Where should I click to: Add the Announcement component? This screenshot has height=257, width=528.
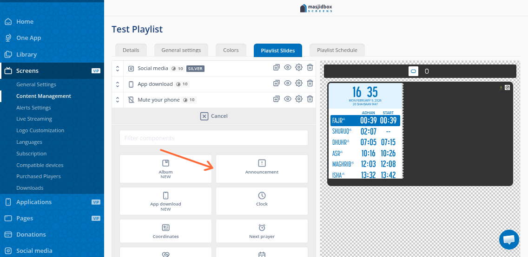(262, 169)
